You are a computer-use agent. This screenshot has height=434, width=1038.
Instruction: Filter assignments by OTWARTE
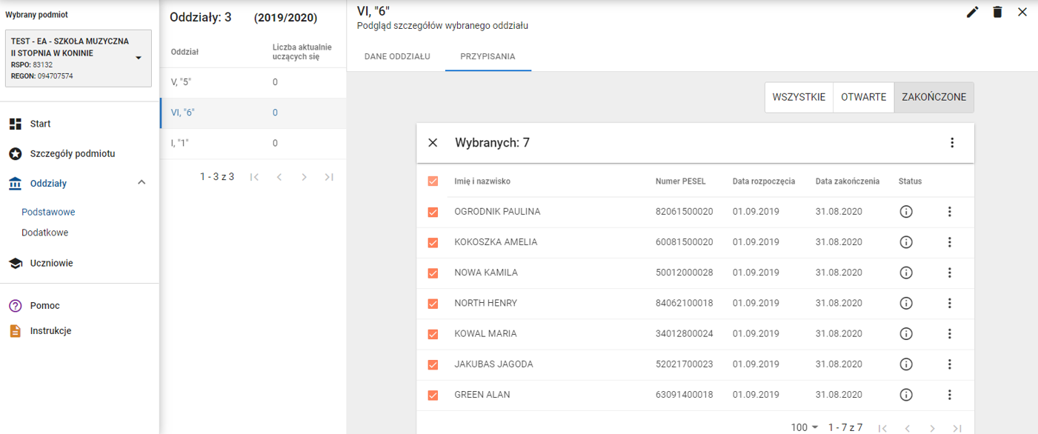tap(863, 98)
